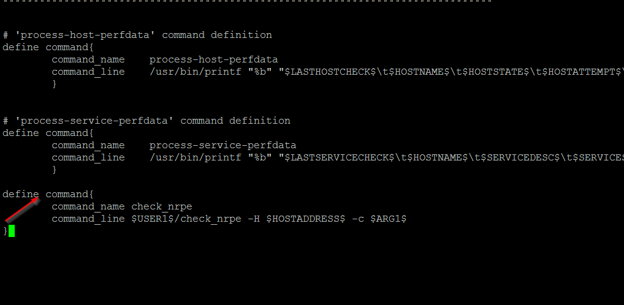Viewport: 624px width, 305px height.
Task: Click the green terminal cursor block
Action: coord(12,231)
